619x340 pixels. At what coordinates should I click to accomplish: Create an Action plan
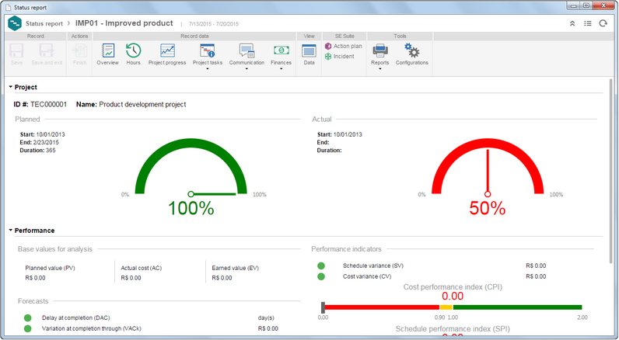tap(344, 46)
